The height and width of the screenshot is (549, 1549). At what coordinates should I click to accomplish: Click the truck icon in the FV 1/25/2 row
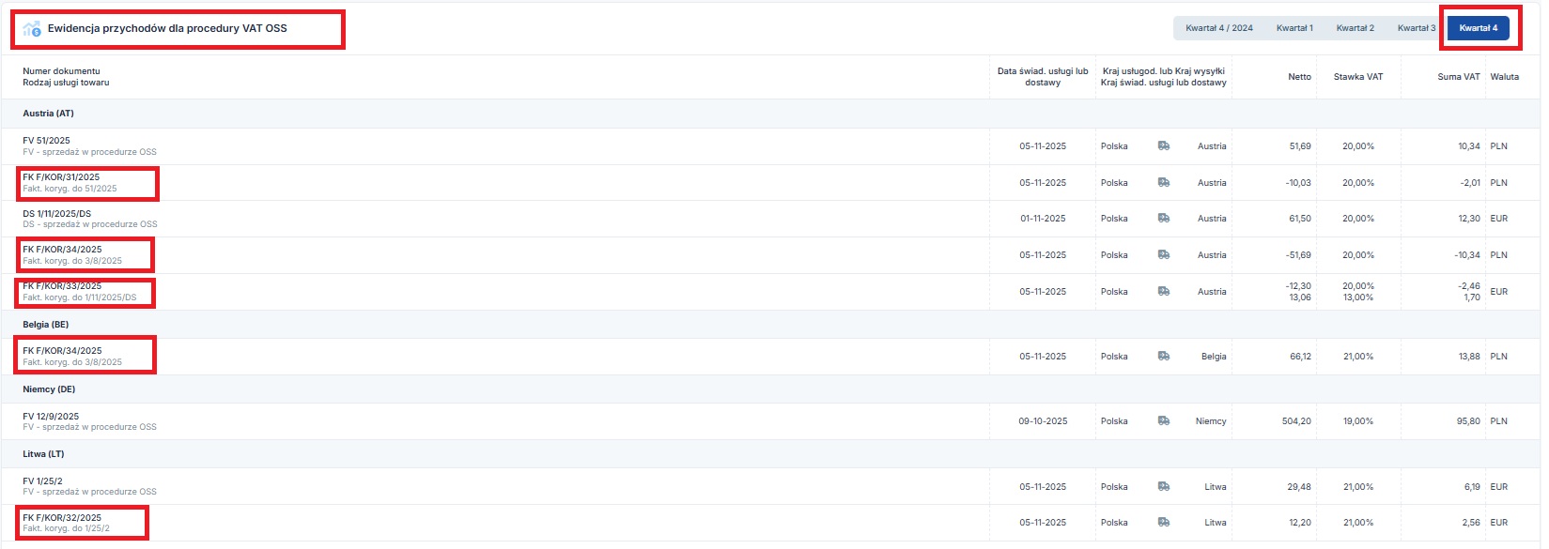pyautogui.click(x=1163, y=487)
